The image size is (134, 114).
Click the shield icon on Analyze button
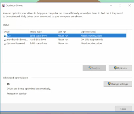(90, 68)
